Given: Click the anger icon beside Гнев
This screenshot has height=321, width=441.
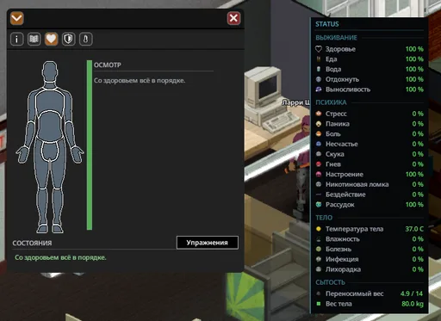Looking at the screenshot, I should pyautogui.click(x=319, y=164).
